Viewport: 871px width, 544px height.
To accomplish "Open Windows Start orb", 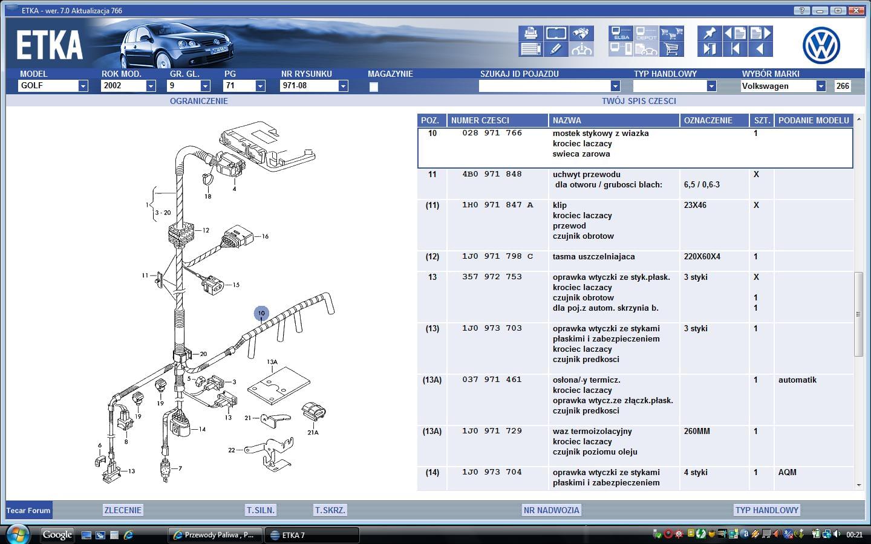I will pos(18,534).
